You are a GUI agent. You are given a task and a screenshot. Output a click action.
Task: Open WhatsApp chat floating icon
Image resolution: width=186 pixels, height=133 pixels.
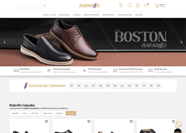point(178,124)
